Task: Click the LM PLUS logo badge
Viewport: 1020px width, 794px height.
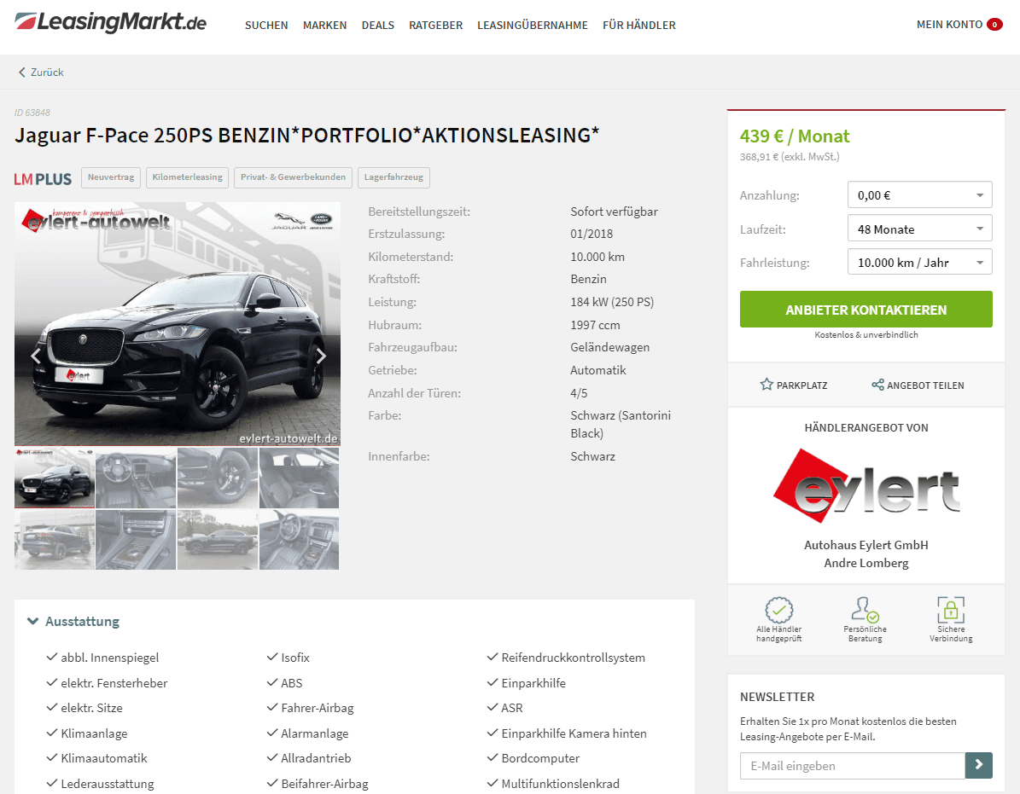Action: click(x=43, y=179)
